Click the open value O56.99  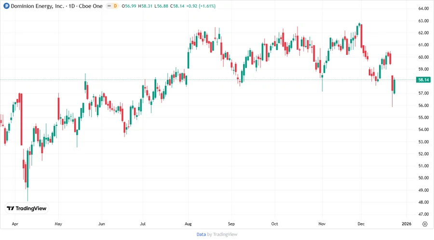point(129,6)
